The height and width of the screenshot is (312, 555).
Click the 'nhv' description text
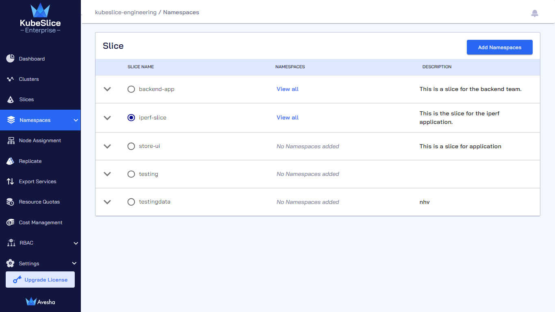click(x=425, y=202)
